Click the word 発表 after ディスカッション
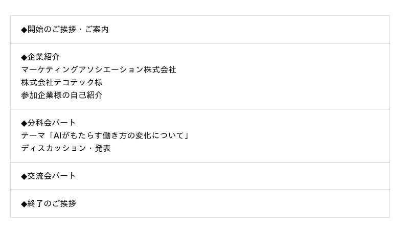The width and height of the screenshot is (409, 233). 103,148
